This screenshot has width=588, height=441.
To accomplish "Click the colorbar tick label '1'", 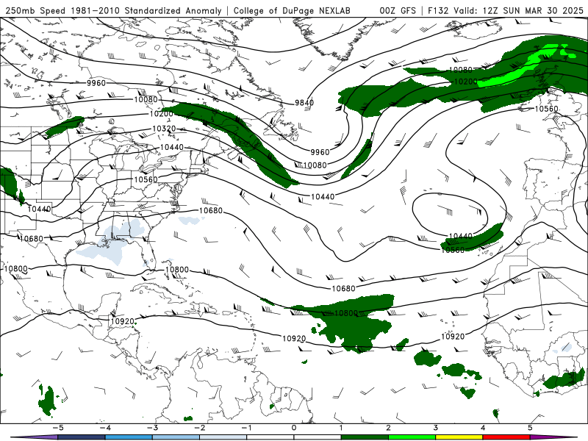I will (x=341, y=428).
